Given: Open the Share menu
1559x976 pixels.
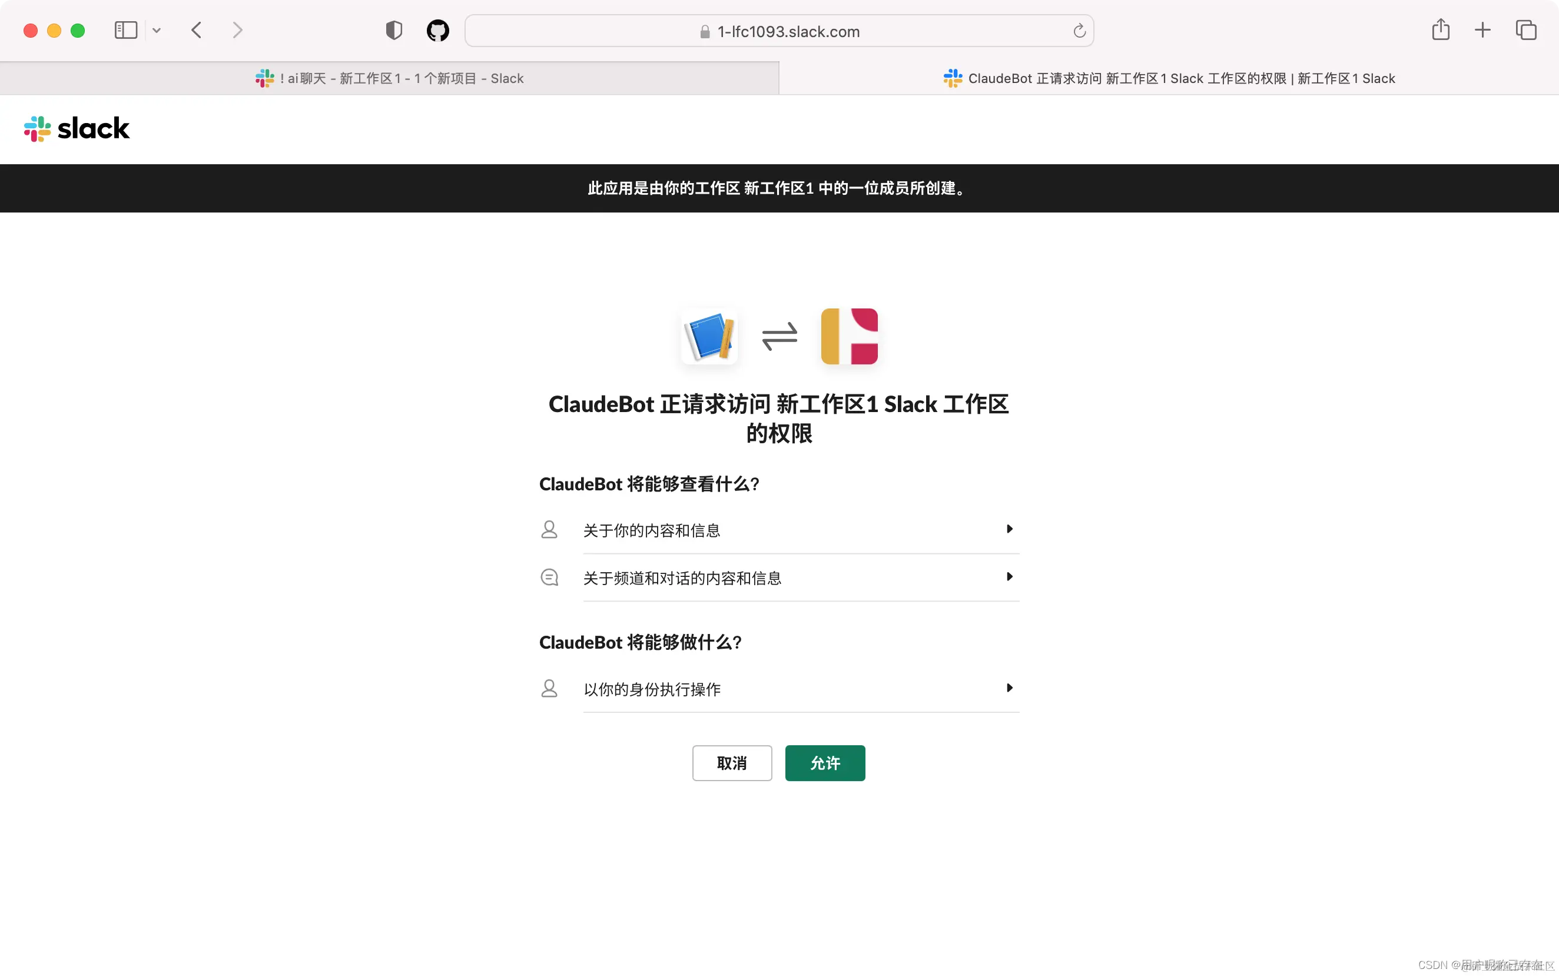Looking at the screenshot, I should [x=1440, y=29].
